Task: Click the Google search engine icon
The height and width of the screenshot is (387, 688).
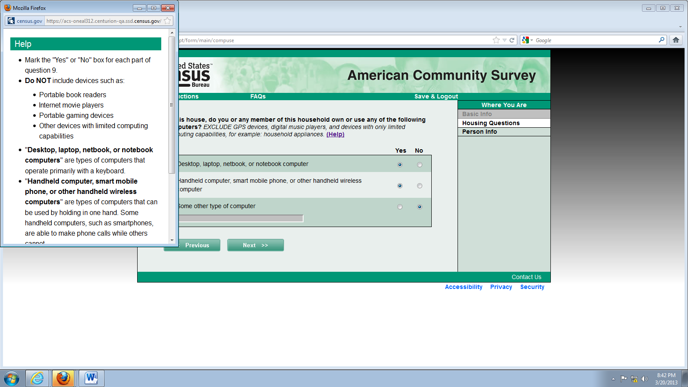Action: (525, 40)
